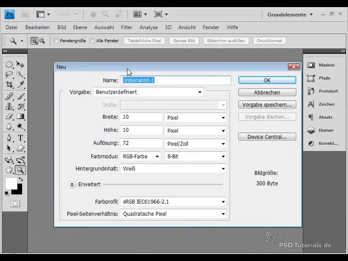Reset default foreground and background colors
The height and width of the screenshot is (261, 348).
pos(7,194)
